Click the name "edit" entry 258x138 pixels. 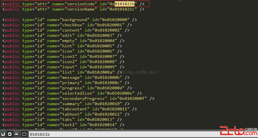(x=67, y=35)
